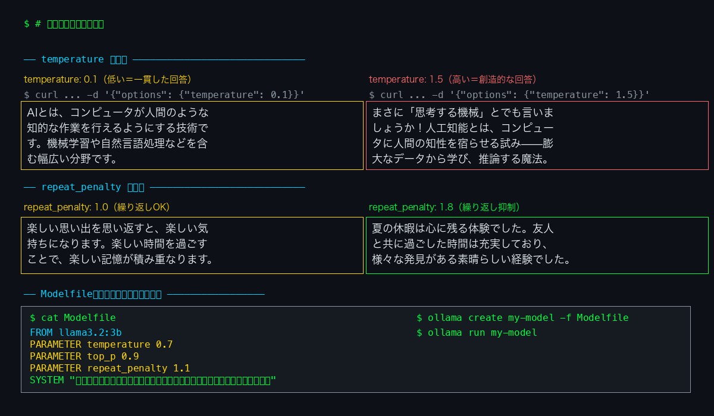Click the curl command with temperature 1.5
714x416 pixels.
(x=509, y=94)
